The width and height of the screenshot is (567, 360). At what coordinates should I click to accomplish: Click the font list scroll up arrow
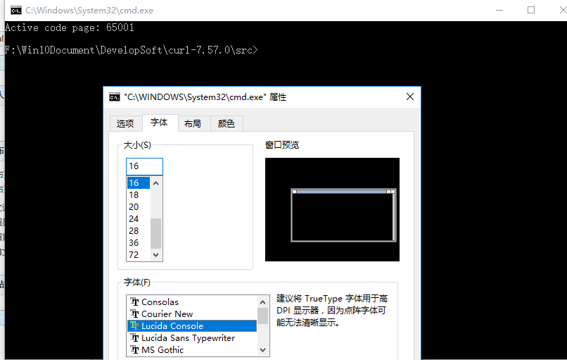(263, 302)
